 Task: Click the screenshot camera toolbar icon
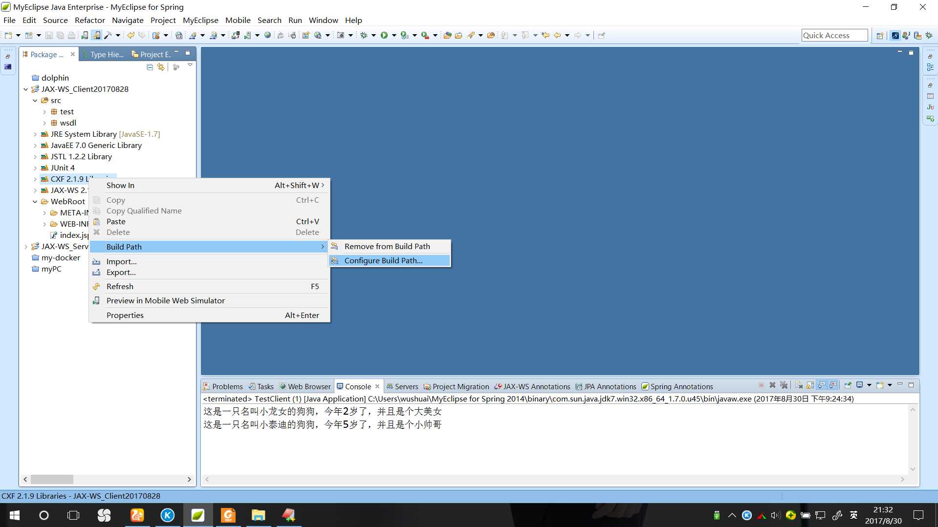click(341, 35)
